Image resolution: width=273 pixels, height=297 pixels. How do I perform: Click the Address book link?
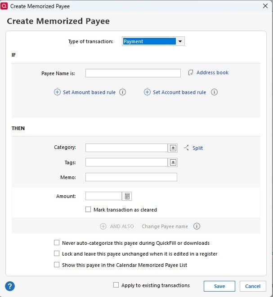tap(212, 72)
